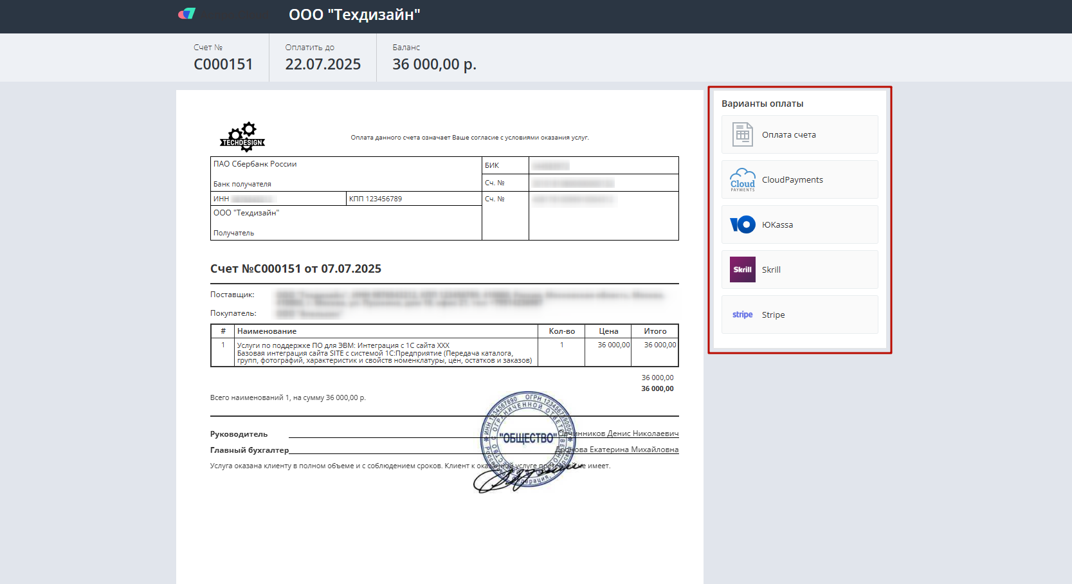Click the Наименование column header in the table
The height and width of the screenshot is (584, 1072).
(x=267, y=331)
